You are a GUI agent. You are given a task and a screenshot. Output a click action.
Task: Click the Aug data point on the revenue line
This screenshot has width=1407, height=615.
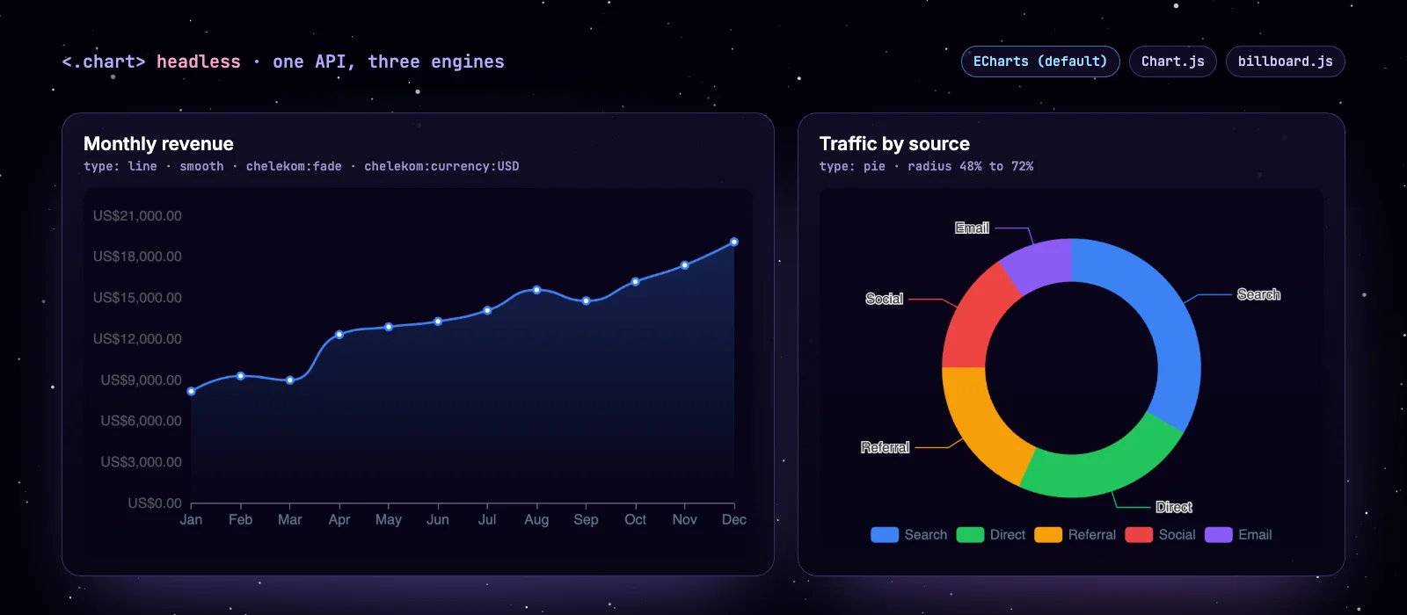pos(536,290)
